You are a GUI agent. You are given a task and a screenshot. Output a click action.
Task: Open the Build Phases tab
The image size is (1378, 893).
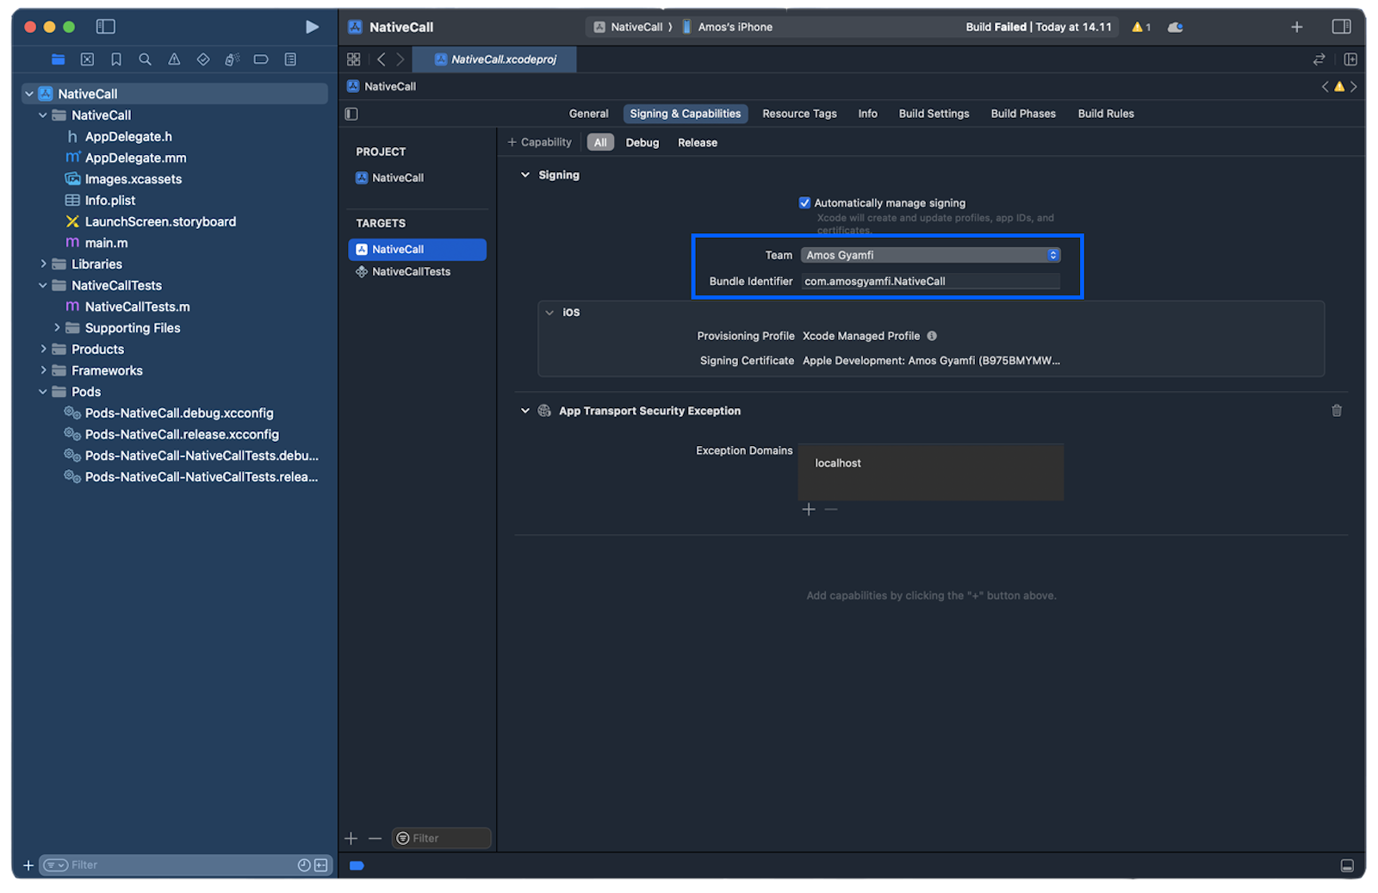coord(1022,113)
